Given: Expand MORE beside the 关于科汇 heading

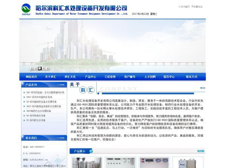Looking at the screenshot, I should point(202,88).
